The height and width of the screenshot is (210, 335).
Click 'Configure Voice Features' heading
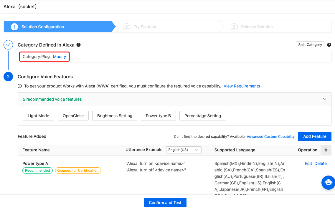(45, 77)
